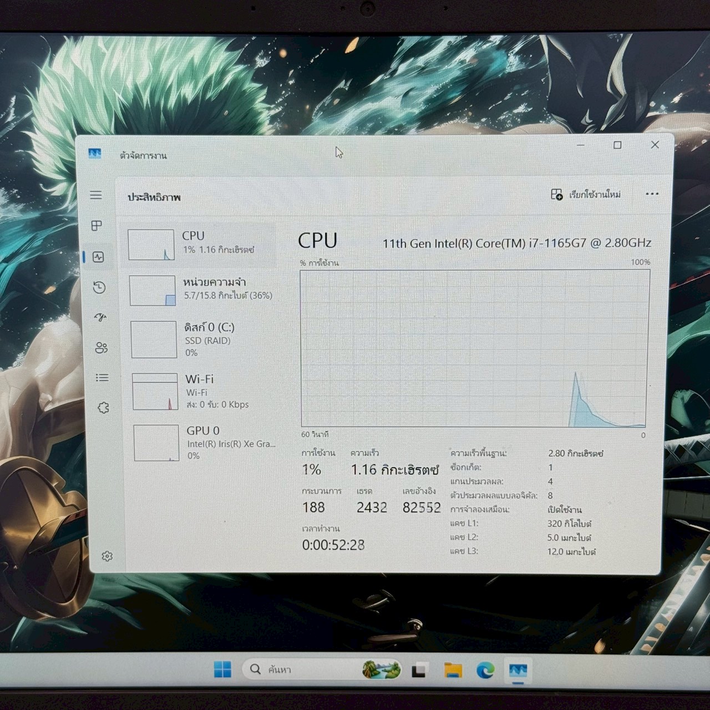
Task: Click the L2 cache value 5.0 เมกะไบต์
Action: tap(569, 537)
